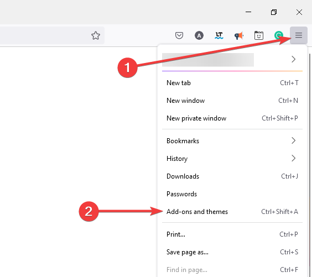The height and width of the screenshot is (277, 312).
Task: Expand the Bookmarks submenu
Action: 232,141
